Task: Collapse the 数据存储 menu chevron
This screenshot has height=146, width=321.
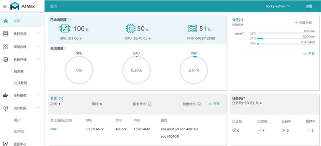Action: point(38,59)
